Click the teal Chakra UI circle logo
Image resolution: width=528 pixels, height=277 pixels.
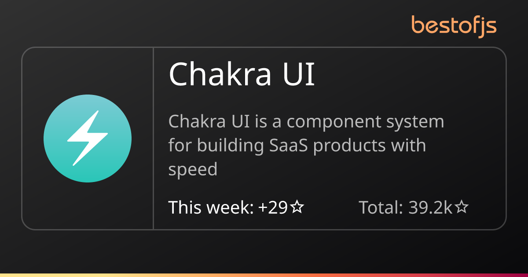[88, 138]
